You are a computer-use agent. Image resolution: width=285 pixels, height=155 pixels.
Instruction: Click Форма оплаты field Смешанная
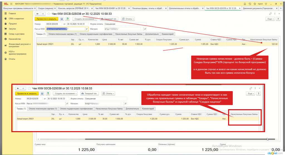(125, 24)
